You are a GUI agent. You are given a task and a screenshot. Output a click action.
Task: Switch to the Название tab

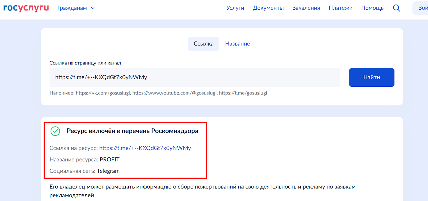coord(238,44)
